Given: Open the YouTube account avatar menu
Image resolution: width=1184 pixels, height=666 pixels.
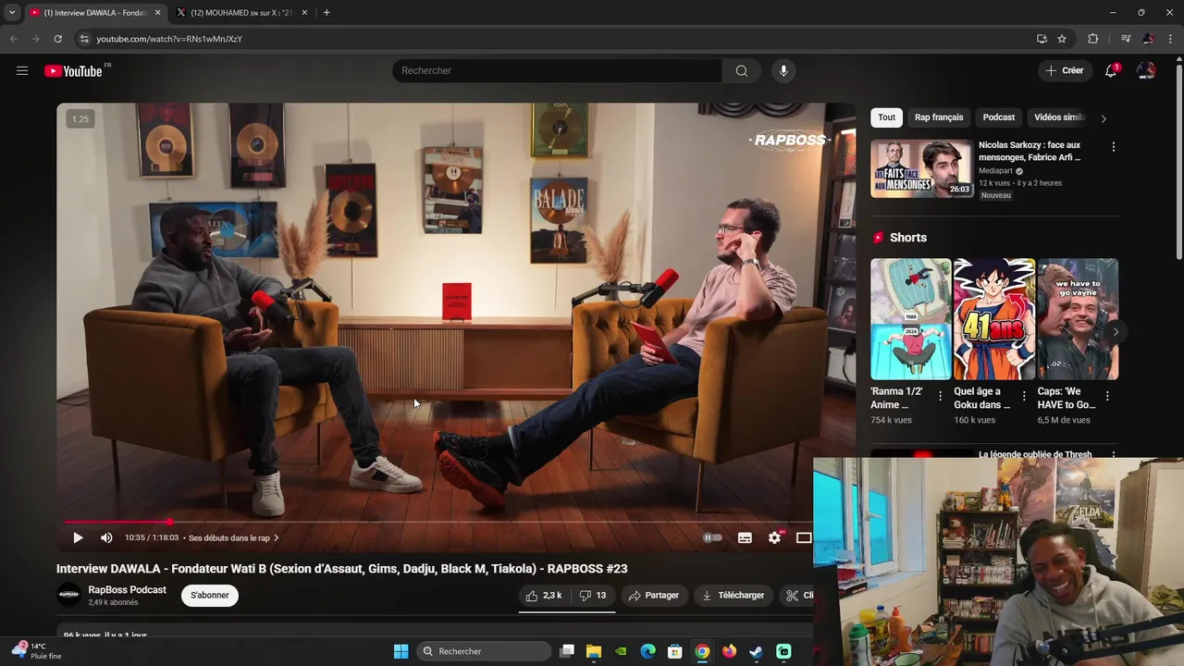Looking at the screenshot, I should [x=1146, y=70].
